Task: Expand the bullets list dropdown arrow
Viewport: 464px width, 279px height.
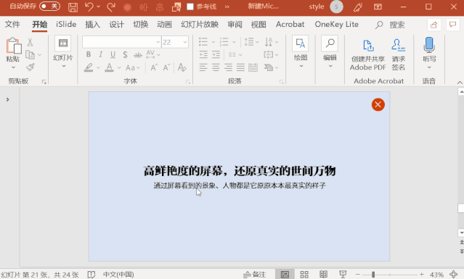Action: (213, 42)
